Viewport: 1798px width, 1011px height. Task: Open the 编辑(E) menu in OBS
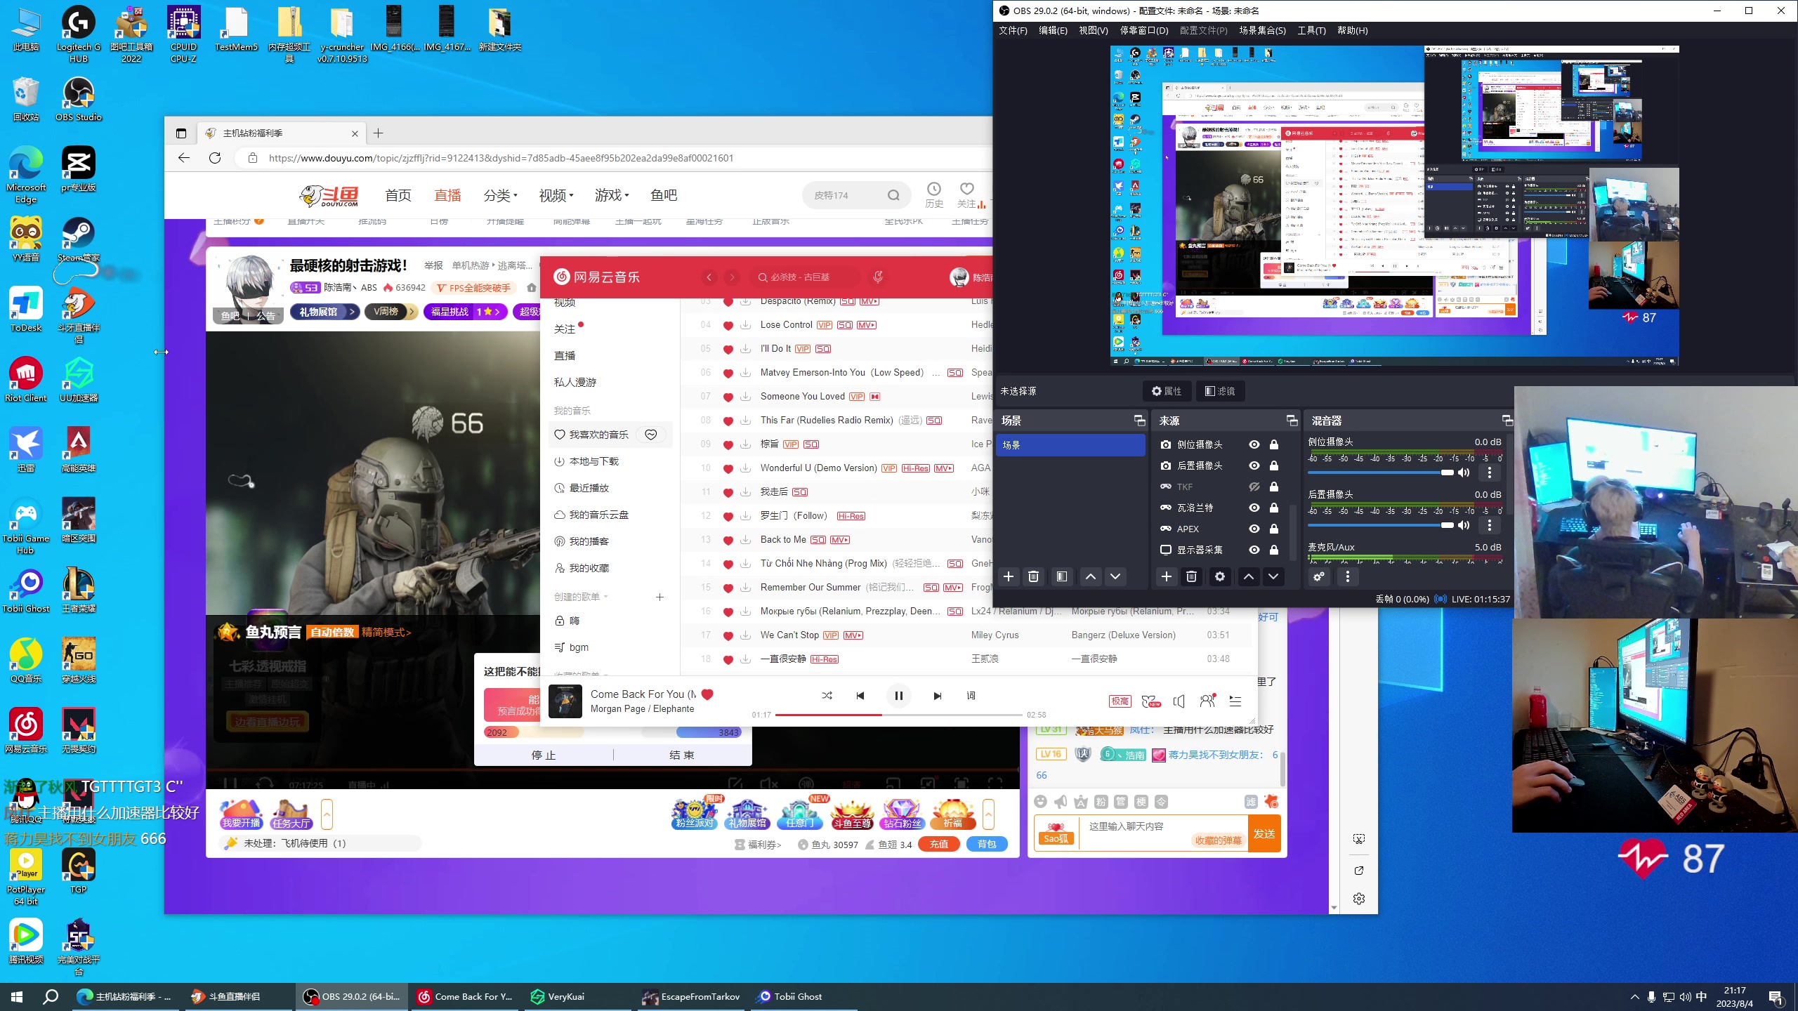[1053, 30]
